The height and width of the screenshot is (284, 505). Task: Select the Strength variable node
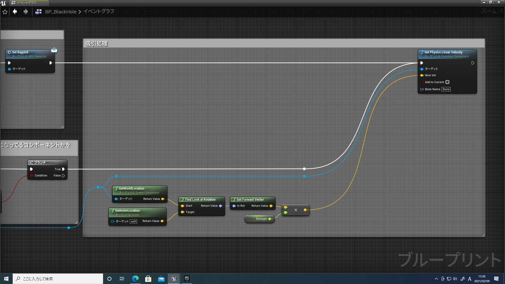pos(260,219)
